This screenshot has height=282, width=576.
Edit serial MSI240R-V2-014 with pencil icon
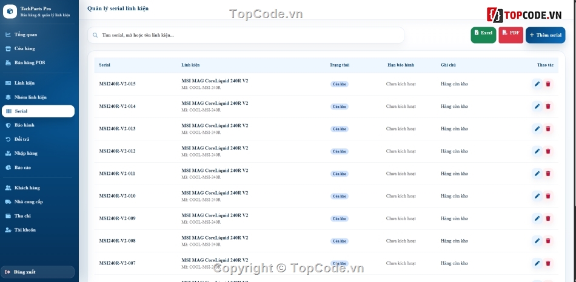537,107
